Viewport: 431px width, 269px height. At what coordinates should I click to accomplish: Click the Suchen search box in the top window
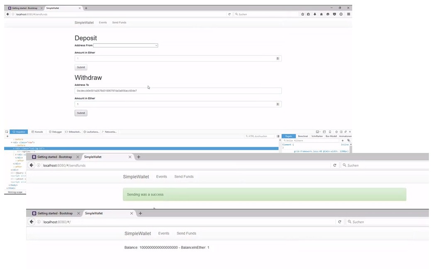266,14
